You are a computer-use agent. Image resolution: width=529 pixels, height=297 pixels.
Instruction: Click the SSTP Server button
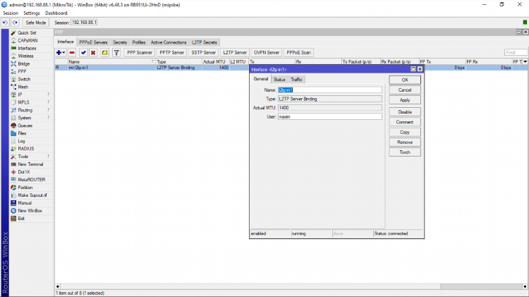pyautogui.click(x=203, y=53)
